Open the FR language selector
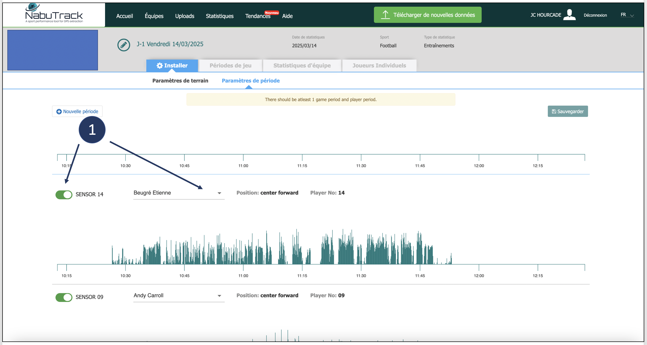Viewport: 647px width, 345px height. 627,15
